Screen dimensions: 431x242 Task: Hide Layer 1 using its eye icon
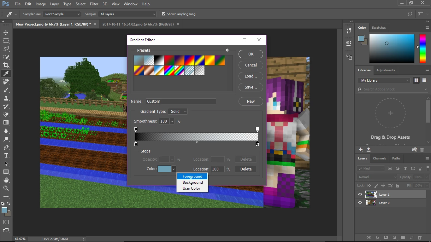[360, 194]
